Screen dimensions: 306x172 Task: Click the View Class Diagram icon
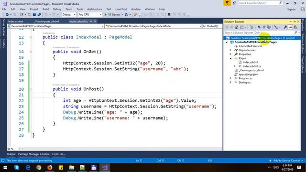[x=295, y=27]
